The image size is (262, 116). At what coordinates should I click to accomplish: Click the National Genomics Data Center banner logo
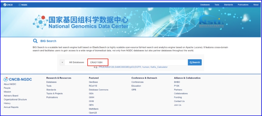[81, 22]
